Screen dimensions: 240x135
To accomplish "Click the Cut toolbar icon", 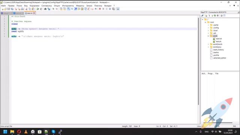I will [27, 9].
